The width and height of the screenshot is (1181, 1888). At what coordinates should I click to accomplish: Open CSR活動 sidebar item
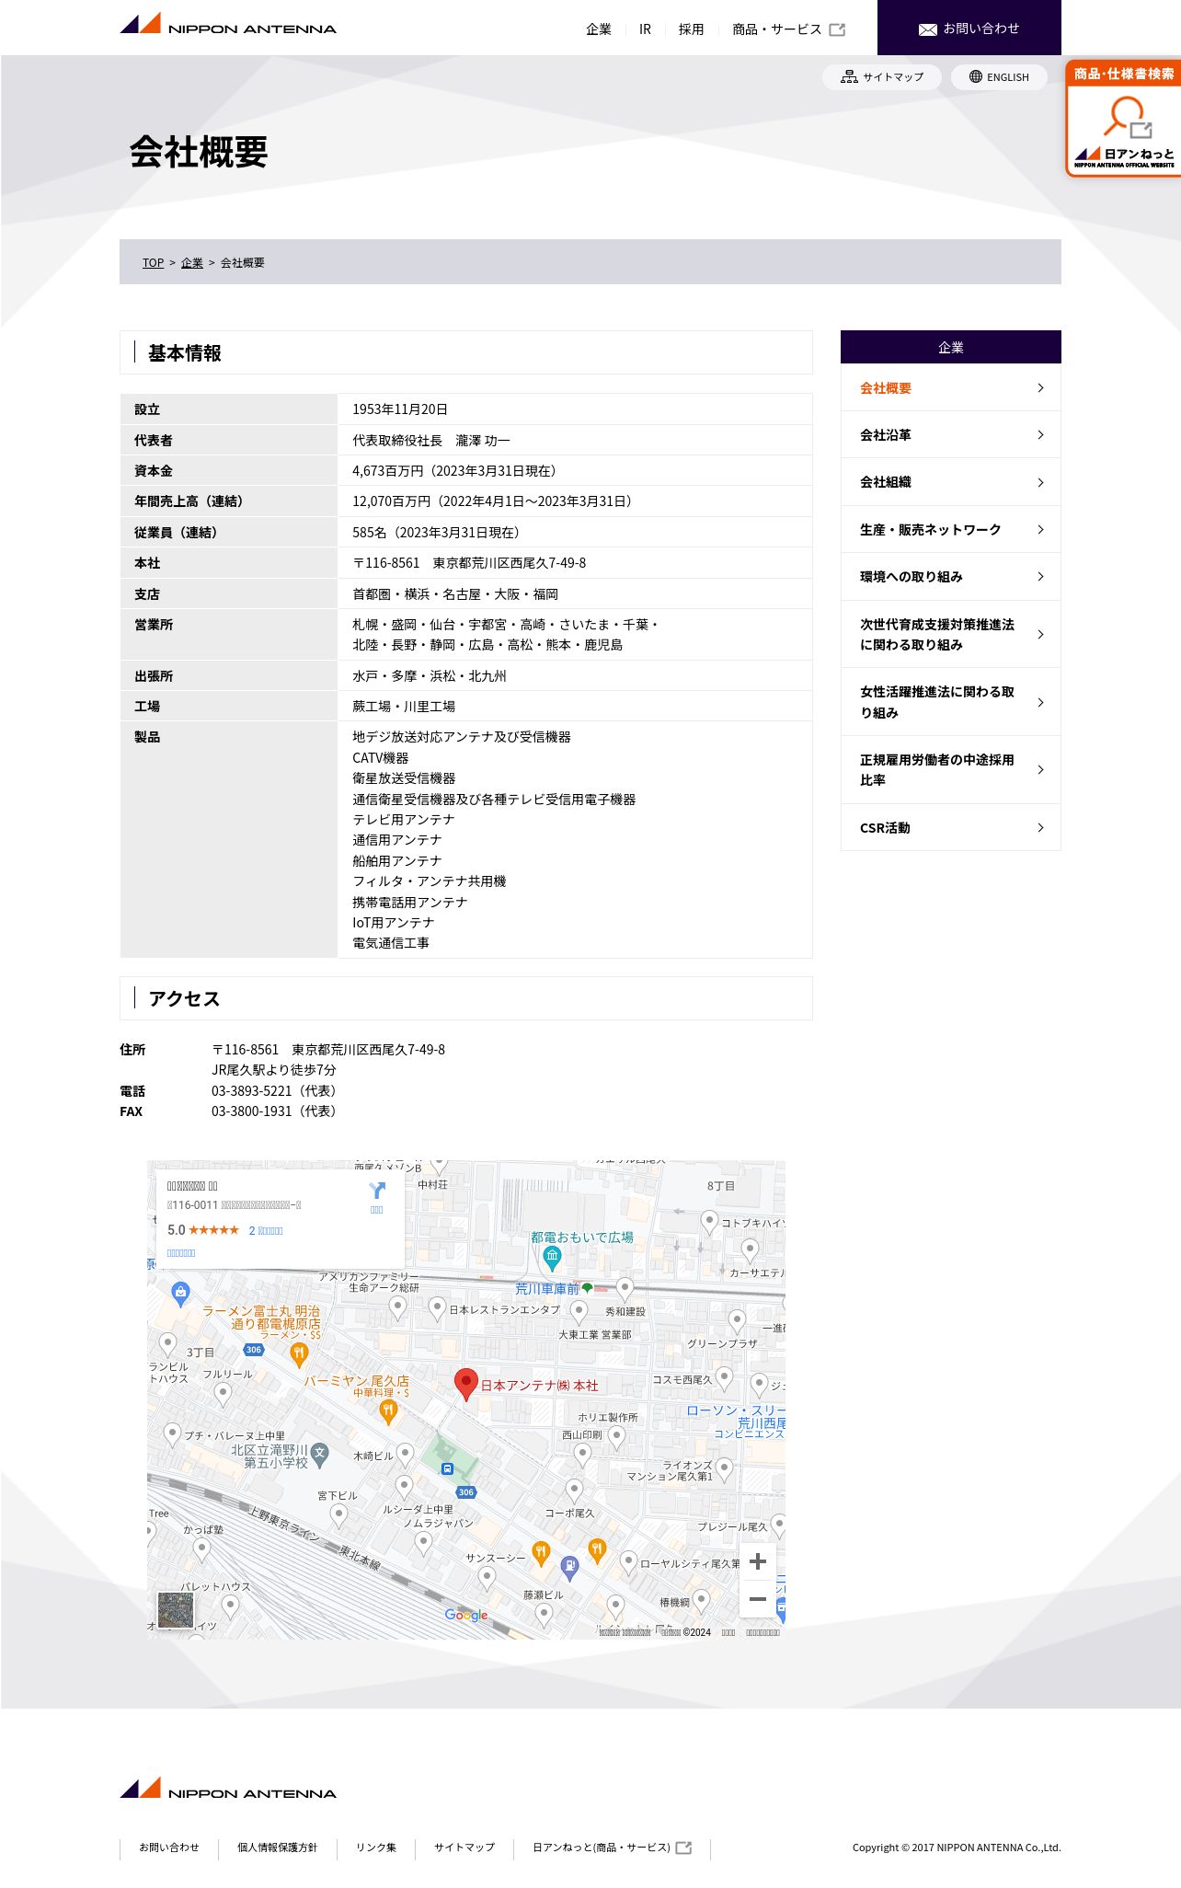click(x=951, y=827)
